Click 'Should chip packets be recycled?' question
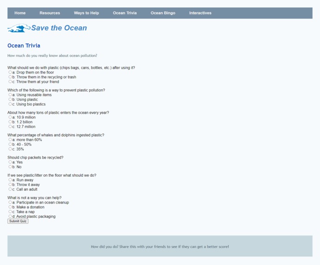Viewport: 320px width, 265px height. (x=36, y=157)
